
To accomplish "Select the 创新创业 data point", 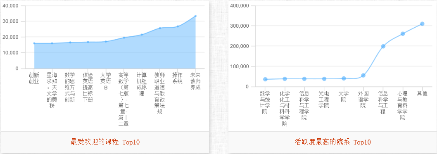I will (x=34, y=43).
